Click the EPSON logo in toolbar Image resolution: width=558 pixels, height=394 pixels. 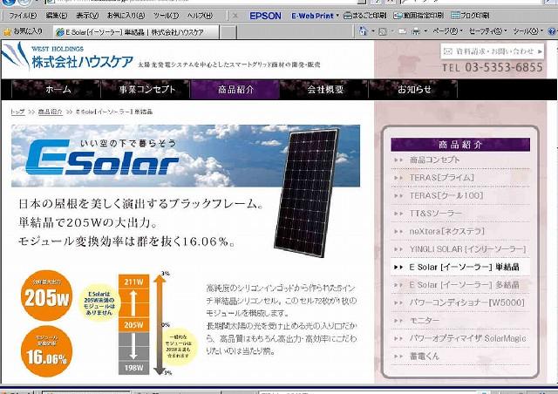point(265,16)
